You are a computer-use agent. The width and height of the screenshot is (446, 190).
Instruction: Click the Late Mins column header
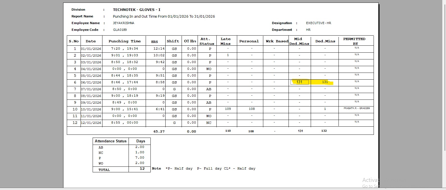click(x=225, y=41)
